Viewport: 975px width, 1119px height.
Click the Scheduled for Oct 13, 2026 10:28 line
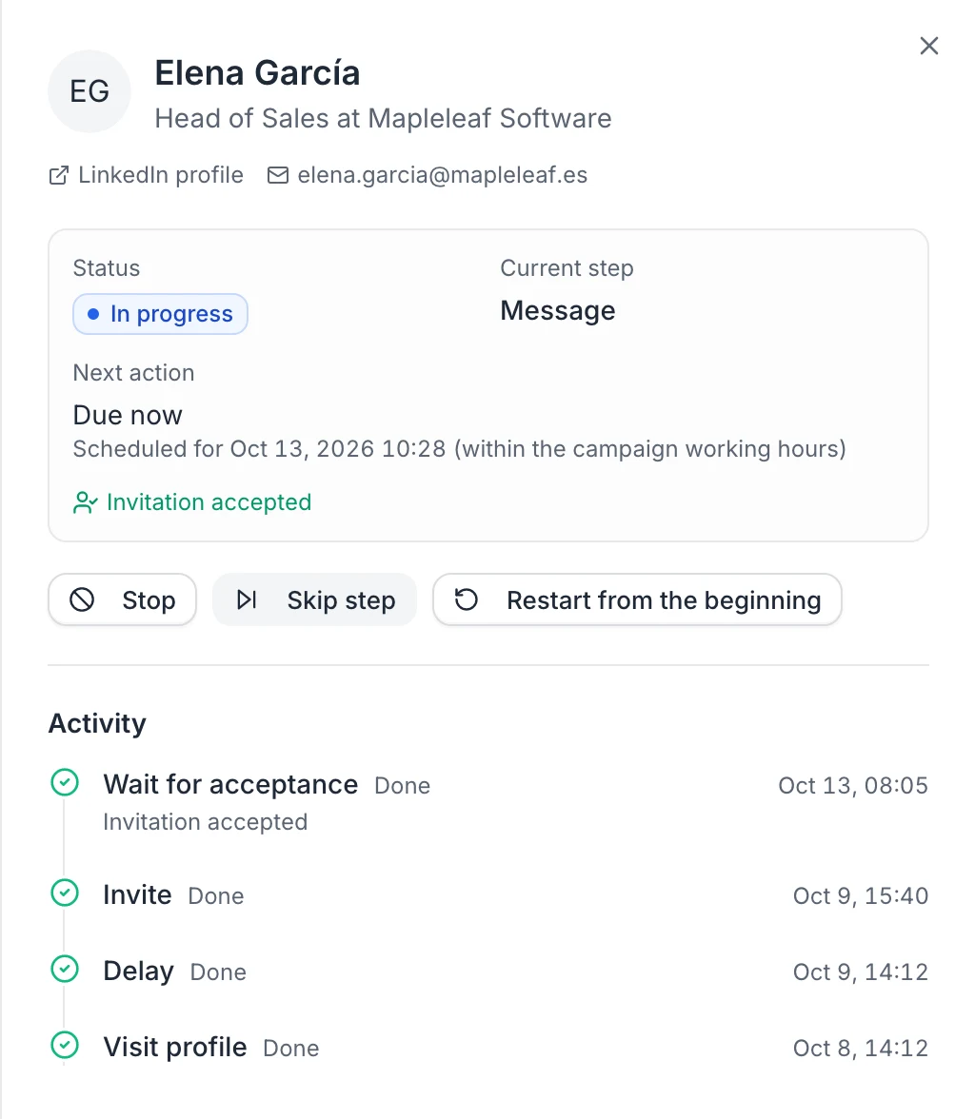click(x=459, y=449)
